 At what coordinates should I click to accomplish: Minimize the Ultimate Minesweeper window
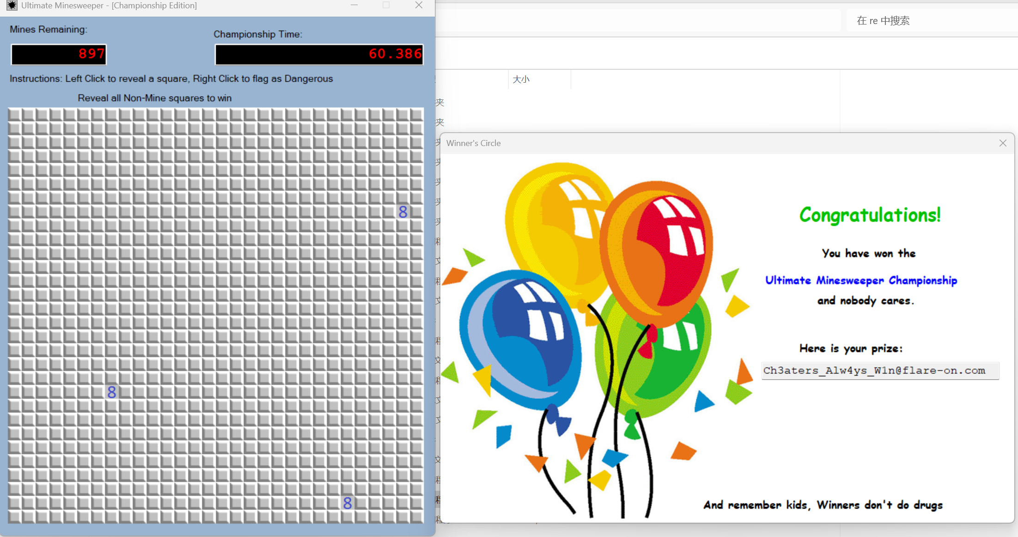[x=354, y=6]
